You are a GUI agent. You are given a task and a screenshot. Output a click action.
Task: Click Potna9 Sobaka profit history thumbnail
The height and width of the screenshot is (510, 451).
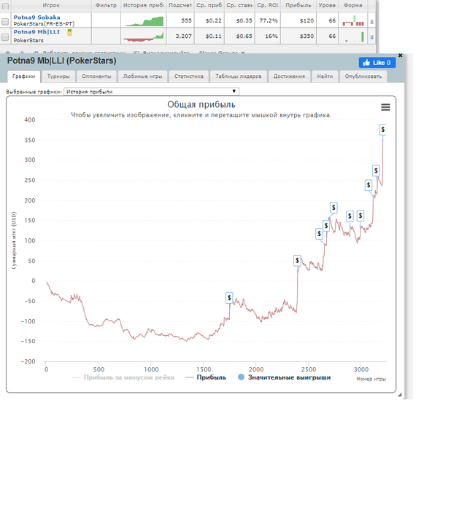click(144, 21)
